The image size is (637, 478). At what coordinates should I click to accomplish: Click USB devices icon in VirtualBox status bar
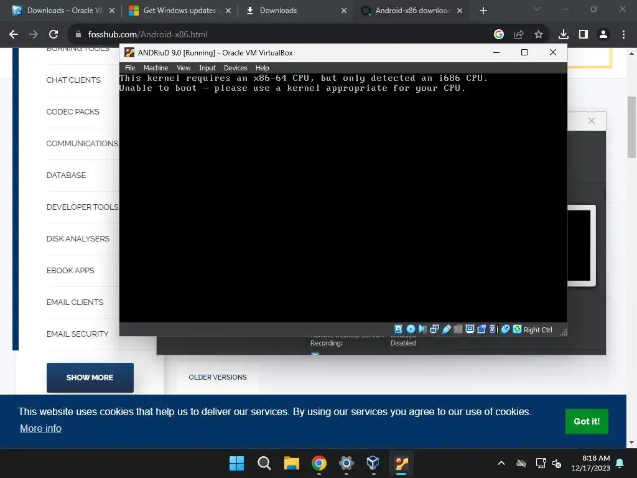(x=447, y=329)
